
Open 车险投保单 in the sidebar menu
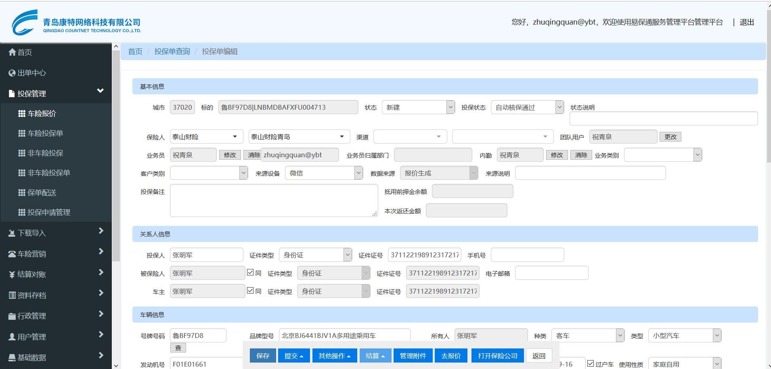pos(45,133)
